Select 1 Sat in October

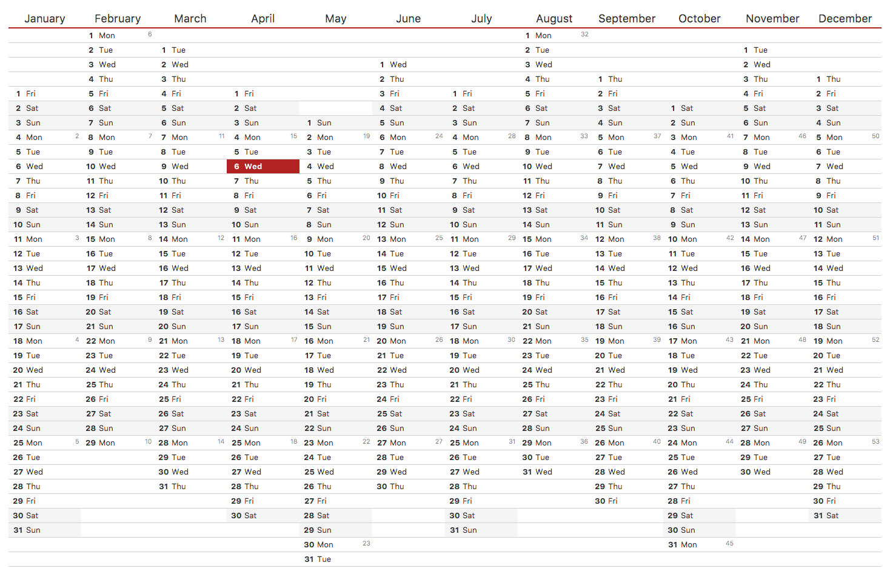[700, 108]
